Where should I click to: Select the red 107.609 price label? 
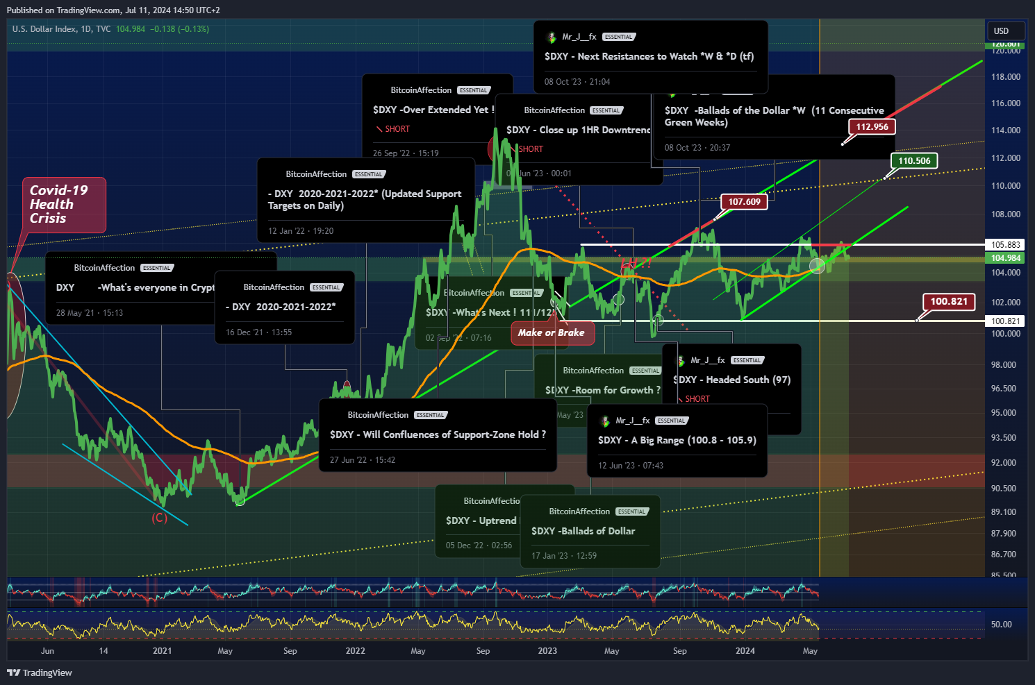(744, 202)
